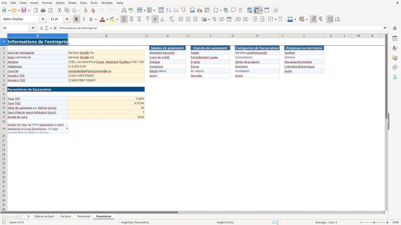Click row 13 header

(x=4, y=99)
